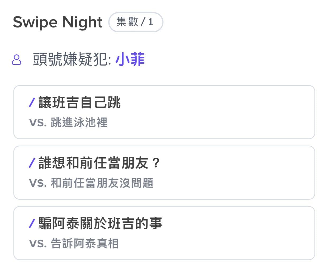
Task: Click the 頭號嫌疑犯 label text
Action: click(x=71, y=60)
